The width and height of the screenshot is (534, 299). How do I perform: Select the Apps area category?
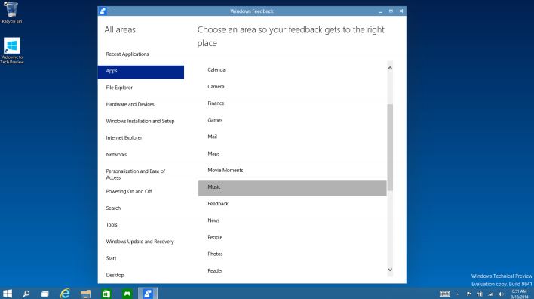[140, 72]
